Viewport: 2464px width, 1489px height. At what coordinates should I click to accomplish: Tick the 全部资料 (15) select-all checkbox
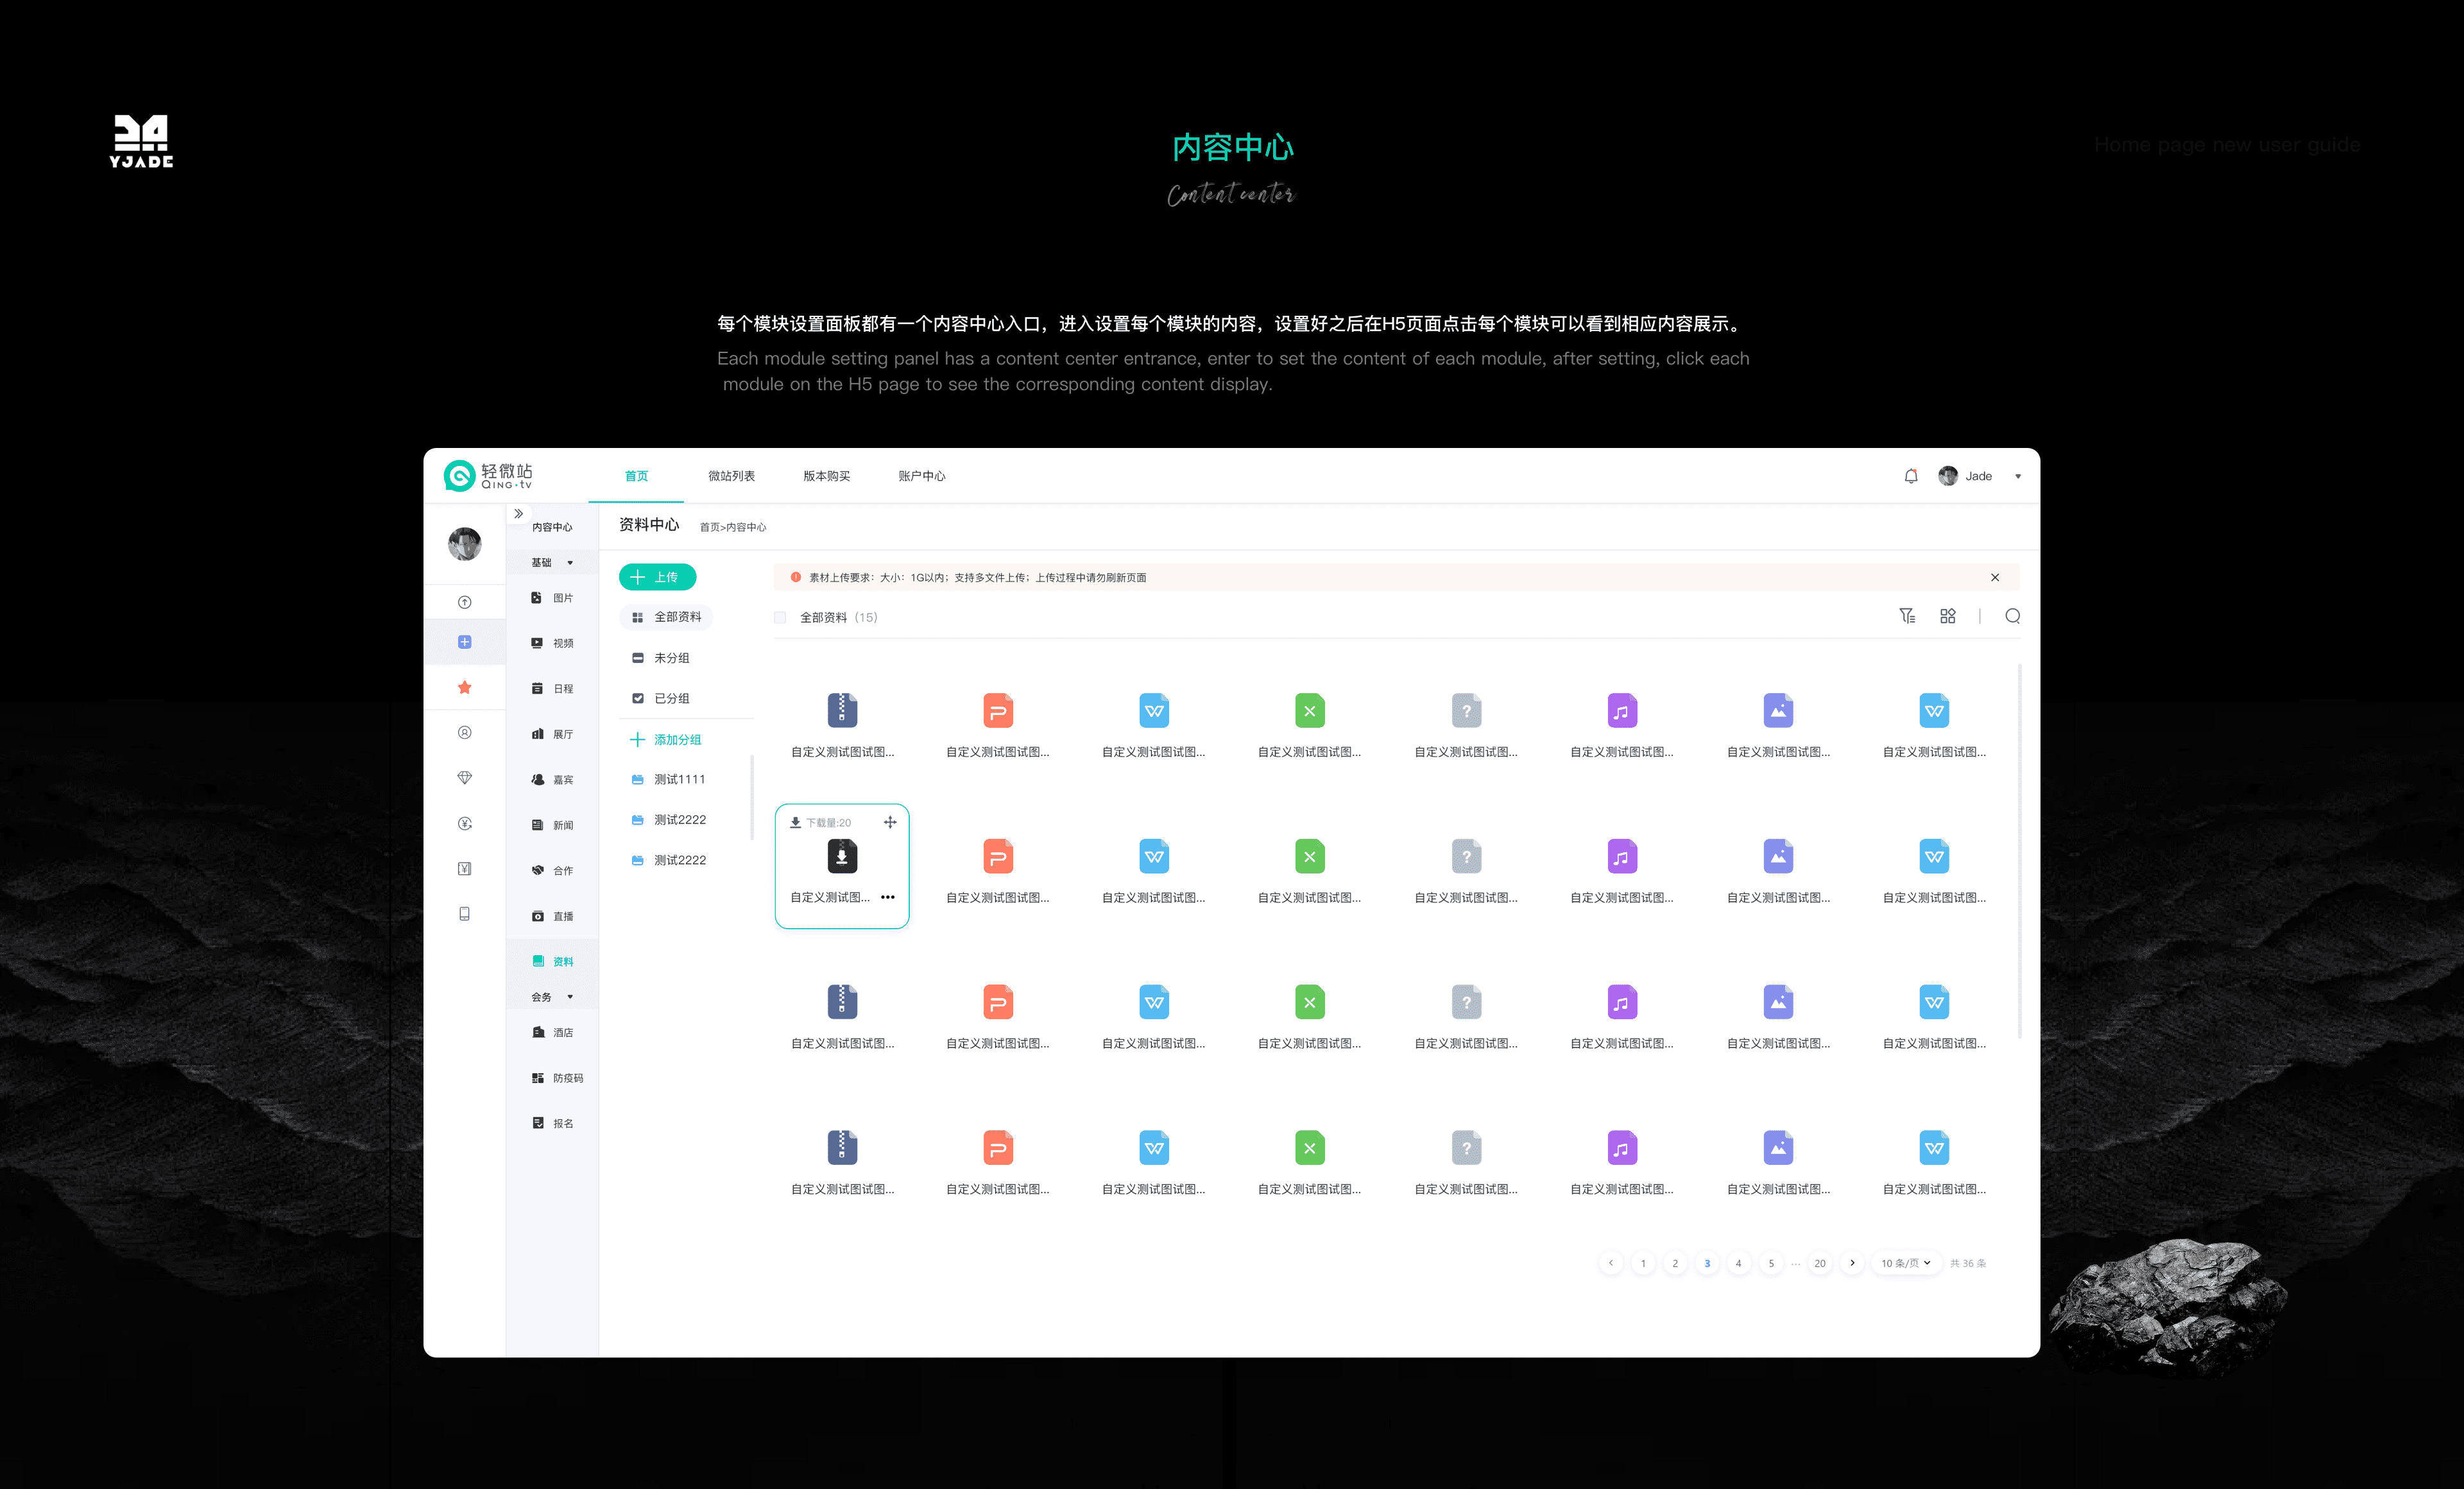[780, 617]
